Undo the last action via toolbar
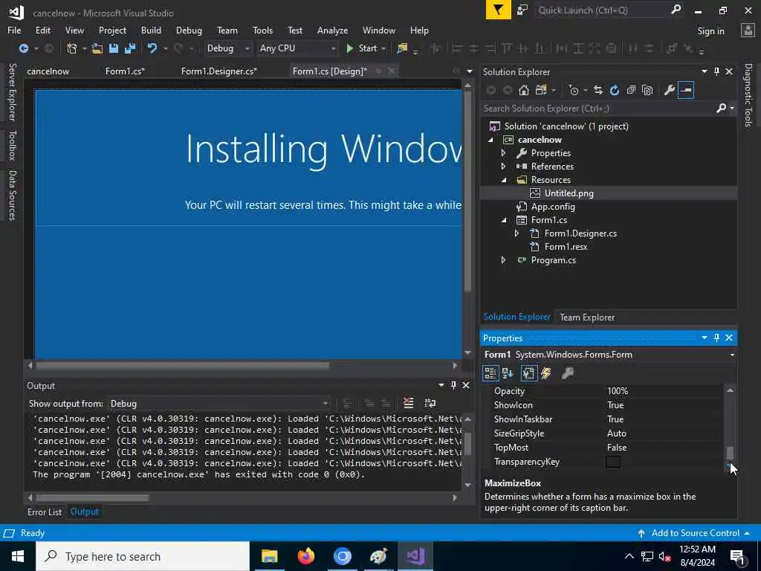The image size is (761, 571). tap(152, 48)
